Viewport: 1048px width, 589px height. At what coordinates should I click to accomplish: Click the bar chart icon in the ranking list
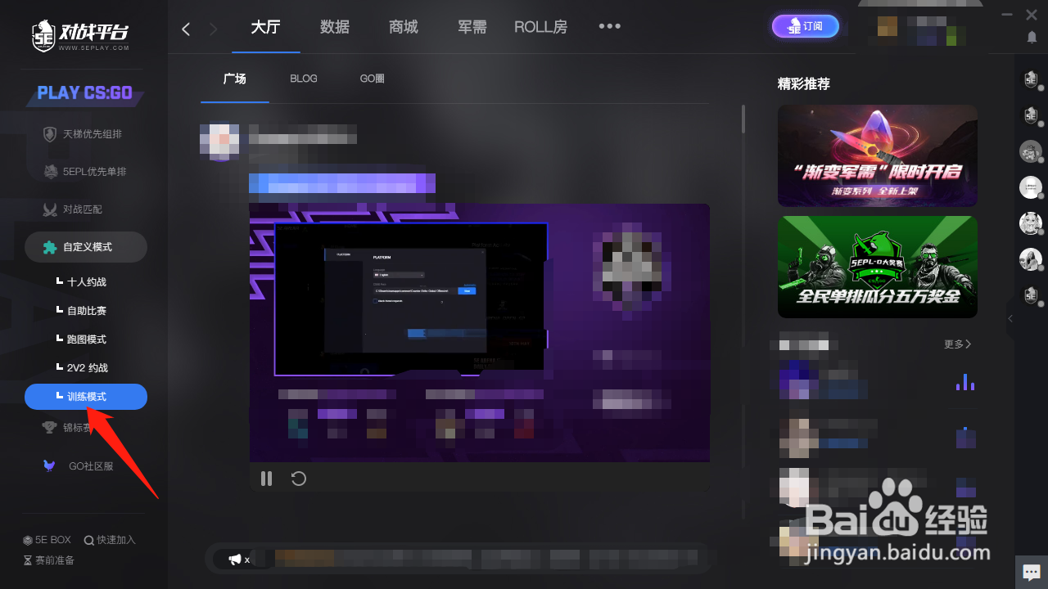[x=965, y=382]
